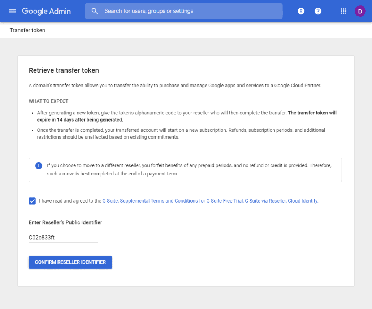Image resolution: width=372 pixels, height=309 pixels.
Task: Click the Retrieve transfer token heading
Action: pyautogui.click(x=64, y=70)
